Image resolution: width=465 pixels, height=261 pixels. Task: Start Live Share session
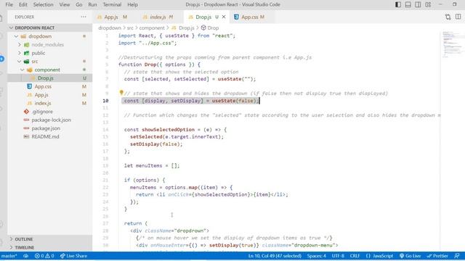[x=73, y=256]
